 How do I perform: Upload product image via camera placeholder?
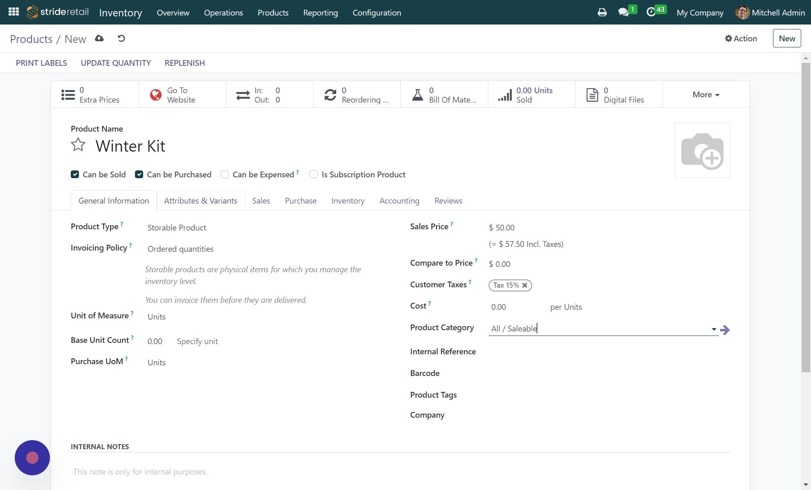[702, 150]
